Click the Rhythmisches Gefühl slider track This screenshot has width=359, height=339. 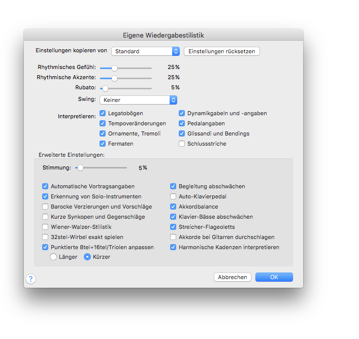126,68
